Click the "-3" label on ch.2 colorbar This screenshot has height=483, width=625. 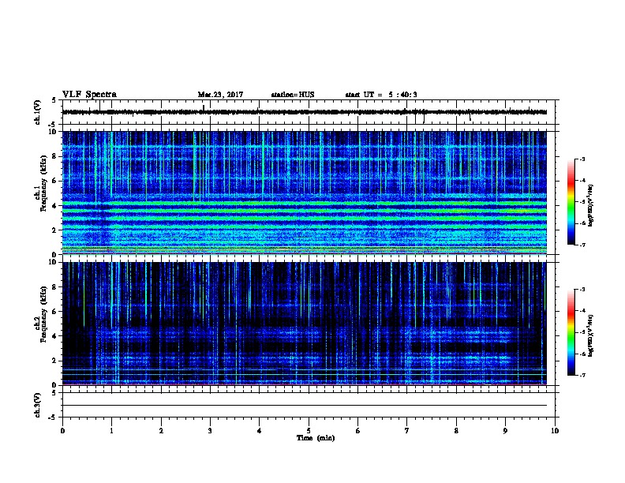[582, 290]
